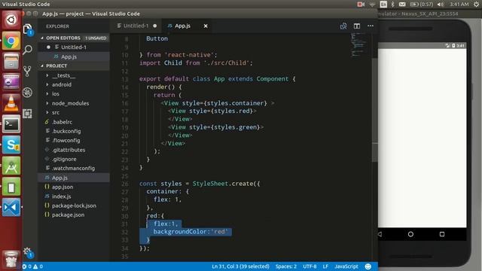The width and height of the screenshot is (482, 271).
Task: Click Visual Studio Code icon in dock
Action: click(x=11, y=208)
